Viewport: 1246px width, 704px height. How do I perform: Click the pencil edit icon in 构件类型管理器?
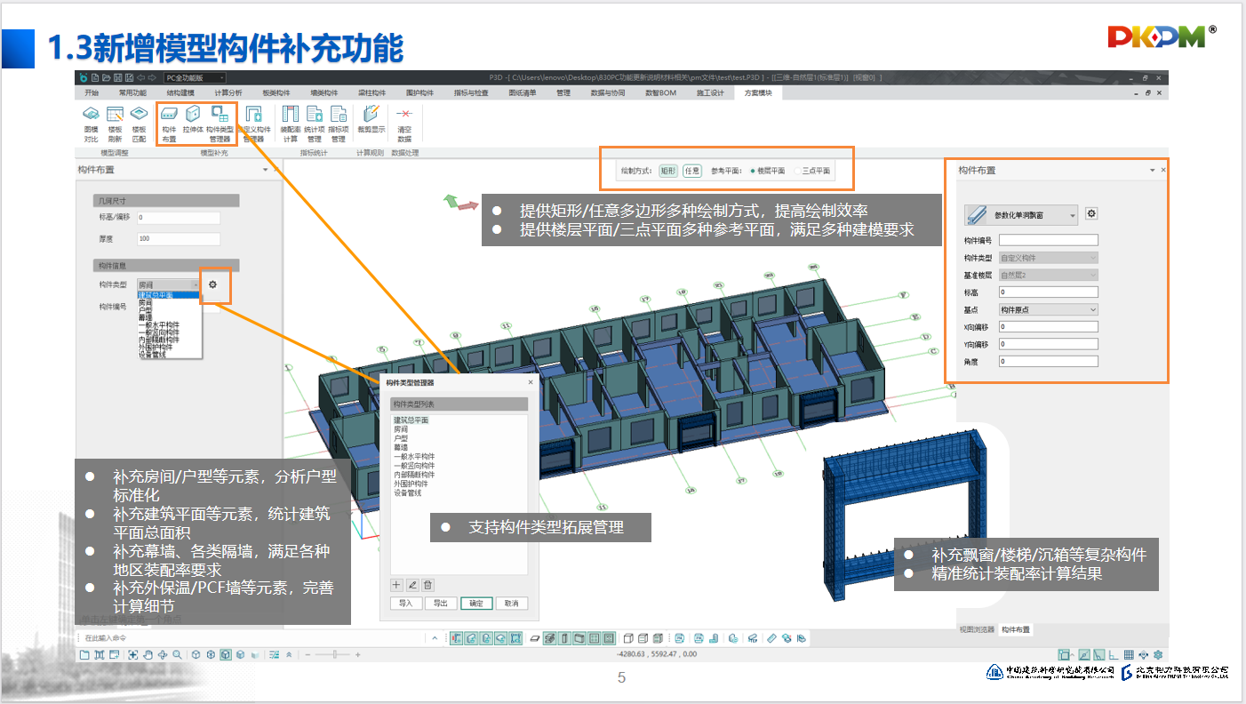click(412, 585)
